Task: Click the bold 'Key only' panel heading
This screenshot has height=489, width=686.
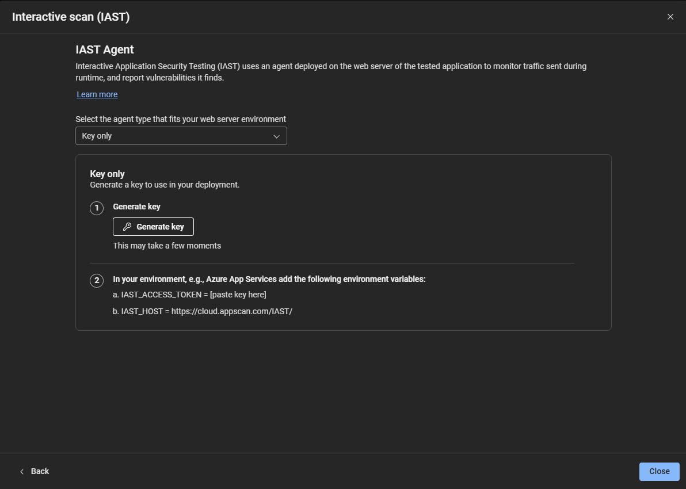Action: (107, 174)
